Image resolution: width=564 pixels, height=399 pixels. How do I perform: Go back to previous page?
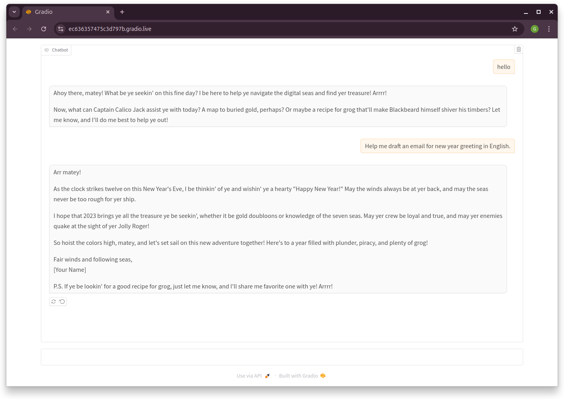(15, 29)
